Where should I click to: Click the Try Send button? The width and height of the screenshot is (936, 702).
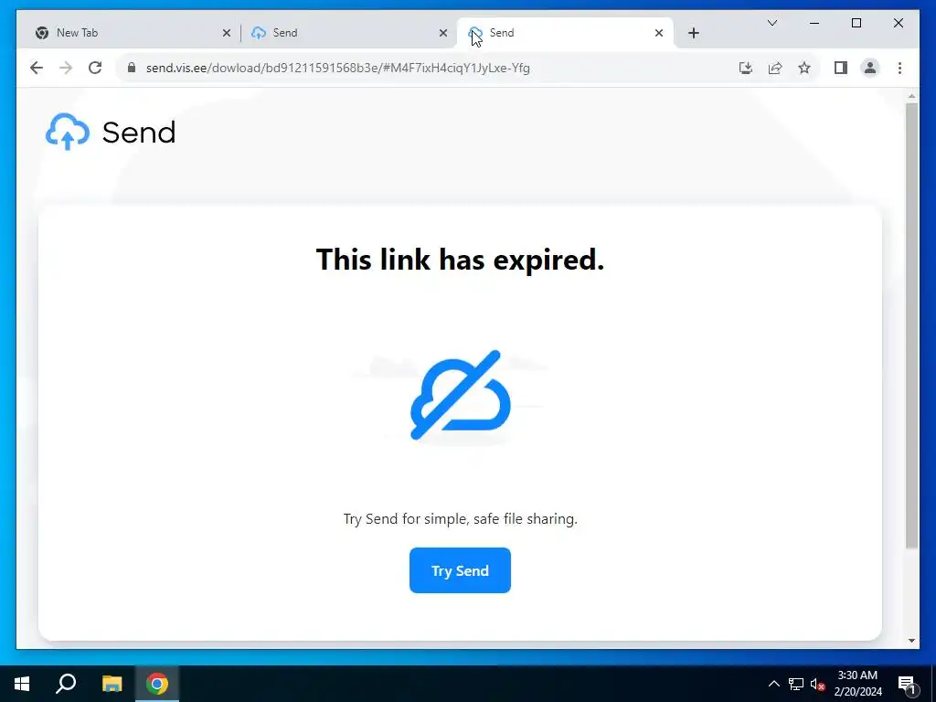460,570
